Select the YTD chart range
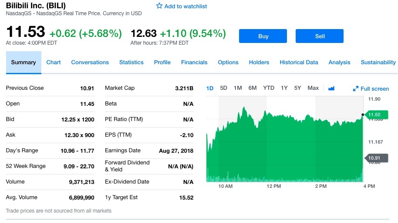The image size is (398, 223). click(x=269, y=88)
